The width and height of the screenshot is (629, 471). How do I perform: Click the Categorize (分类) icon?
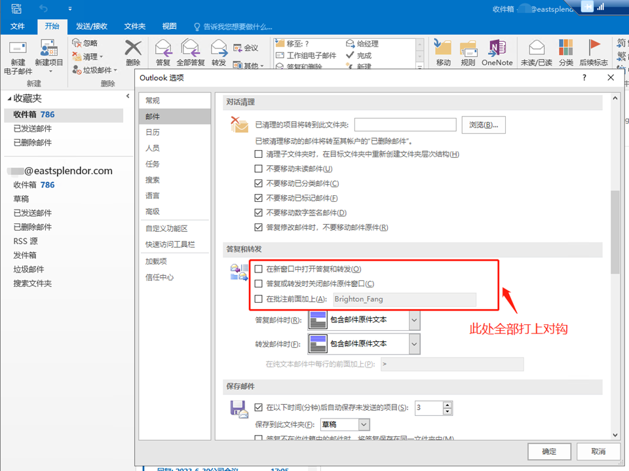[x=566, y=50]
